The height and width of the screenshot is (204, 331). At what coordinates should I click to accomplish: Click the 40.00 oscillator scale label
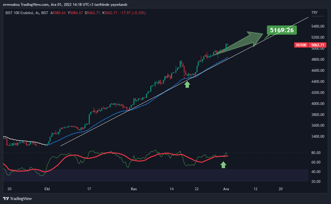tap(316, 172)
